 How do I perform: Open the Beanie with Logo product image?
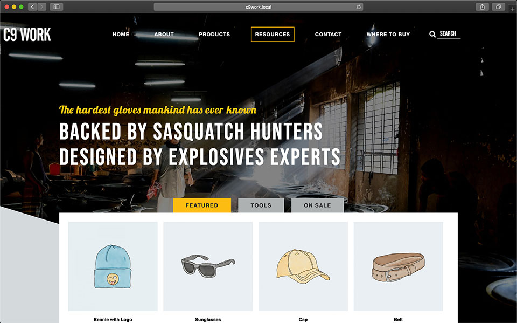click(x=113, y=266)
